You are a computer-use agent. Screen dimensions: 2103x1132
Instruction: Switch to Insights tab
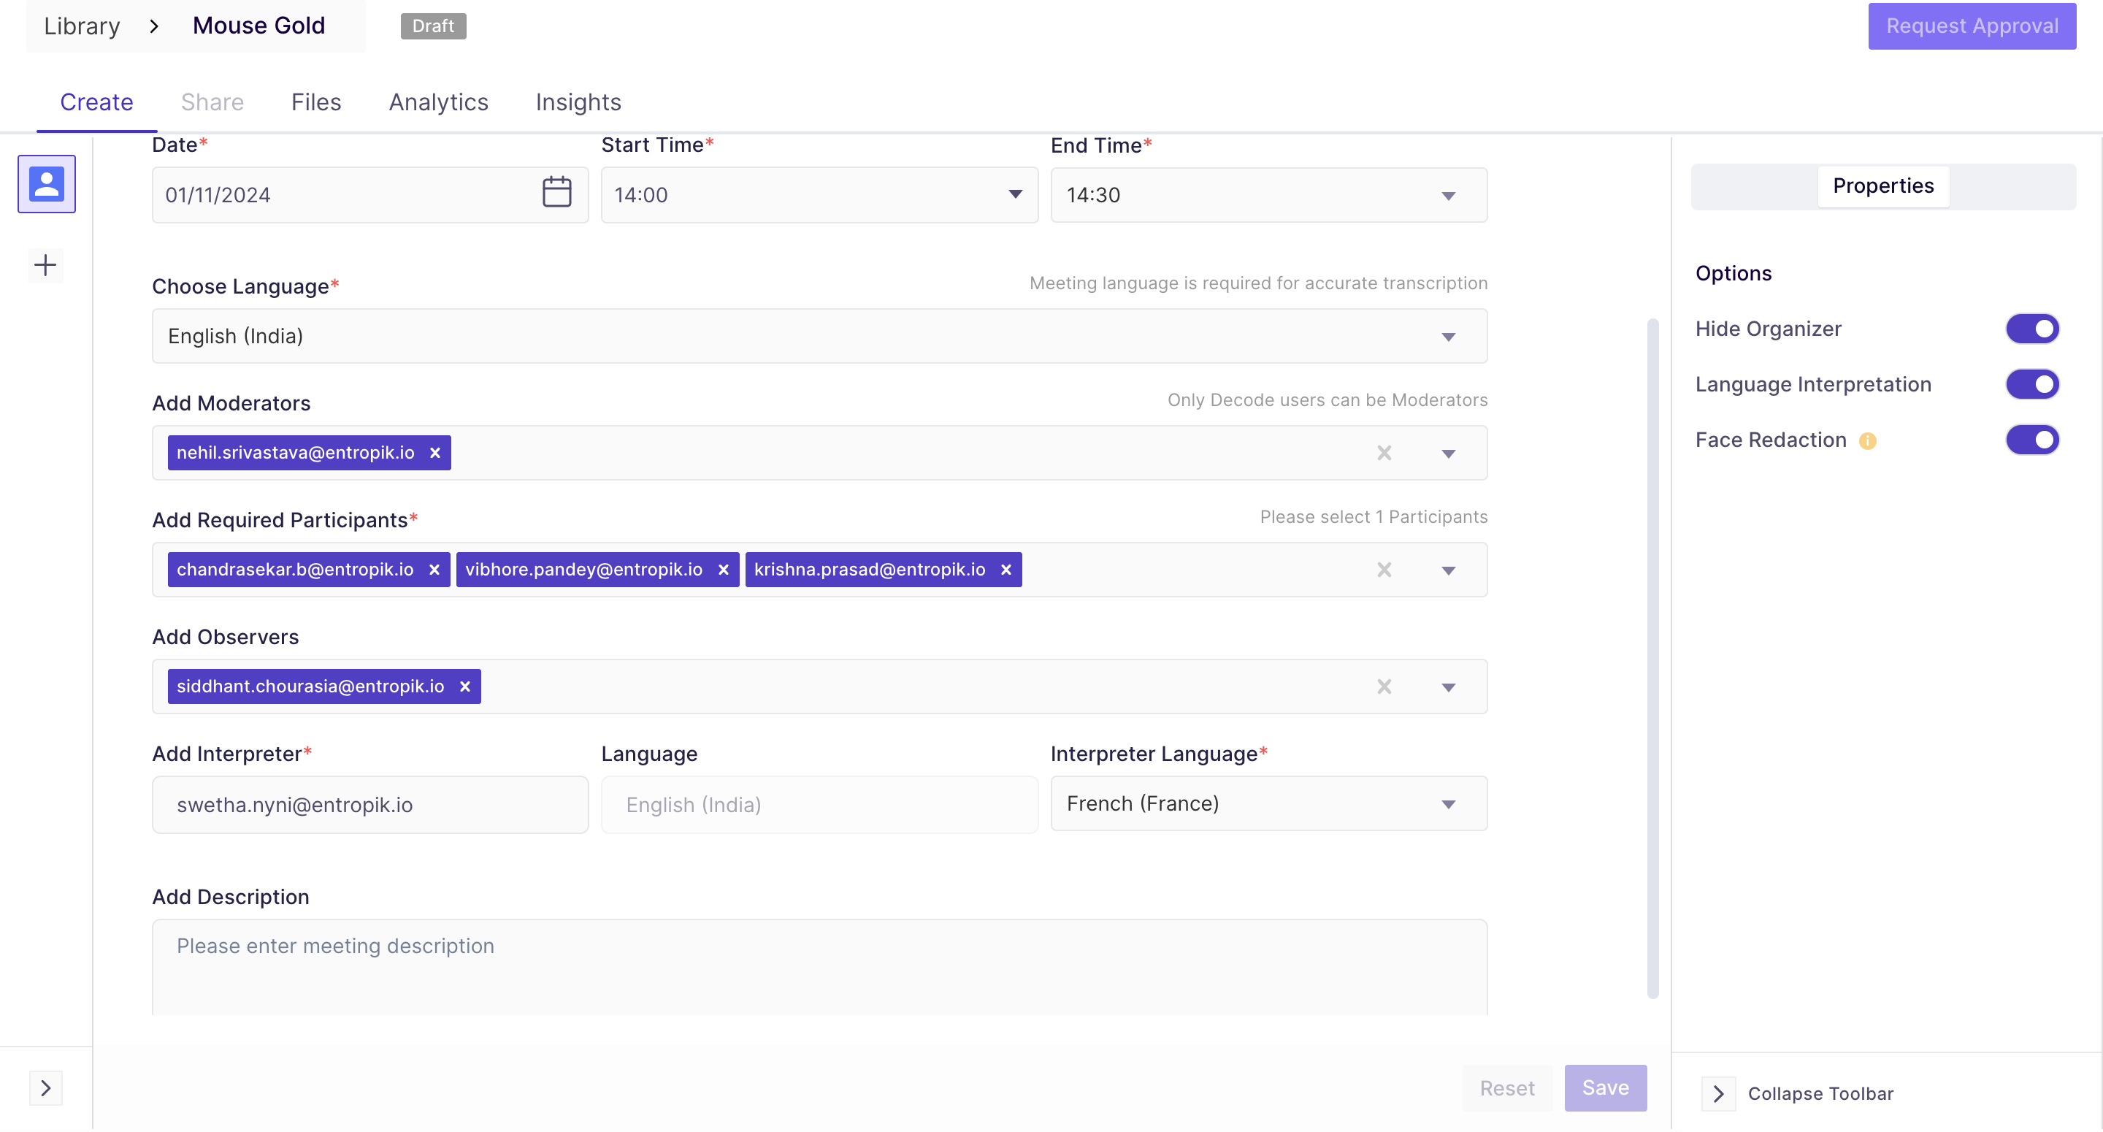click(x=578, y=102)
